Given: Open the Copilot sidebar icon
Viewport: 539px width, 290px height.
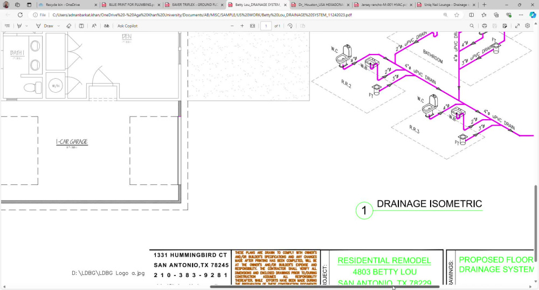Looking at the screenshot, I should point(533,15).
